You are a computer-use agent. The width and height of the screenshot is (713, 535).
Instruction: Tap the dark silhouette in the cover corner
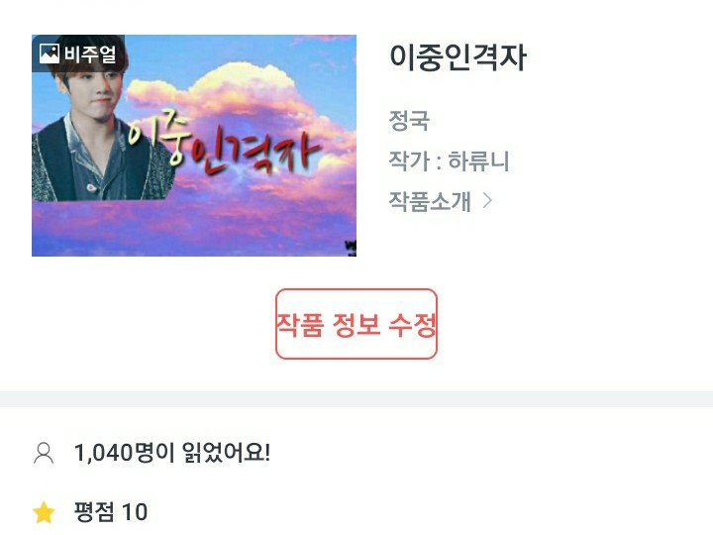click(351, 248)
